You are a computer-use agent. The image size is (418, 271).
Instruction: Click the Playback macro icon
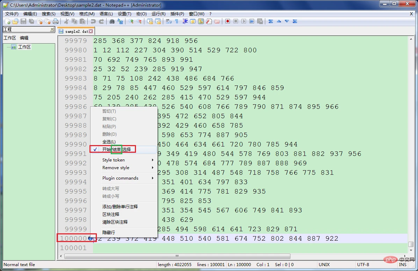pos(244,21)
